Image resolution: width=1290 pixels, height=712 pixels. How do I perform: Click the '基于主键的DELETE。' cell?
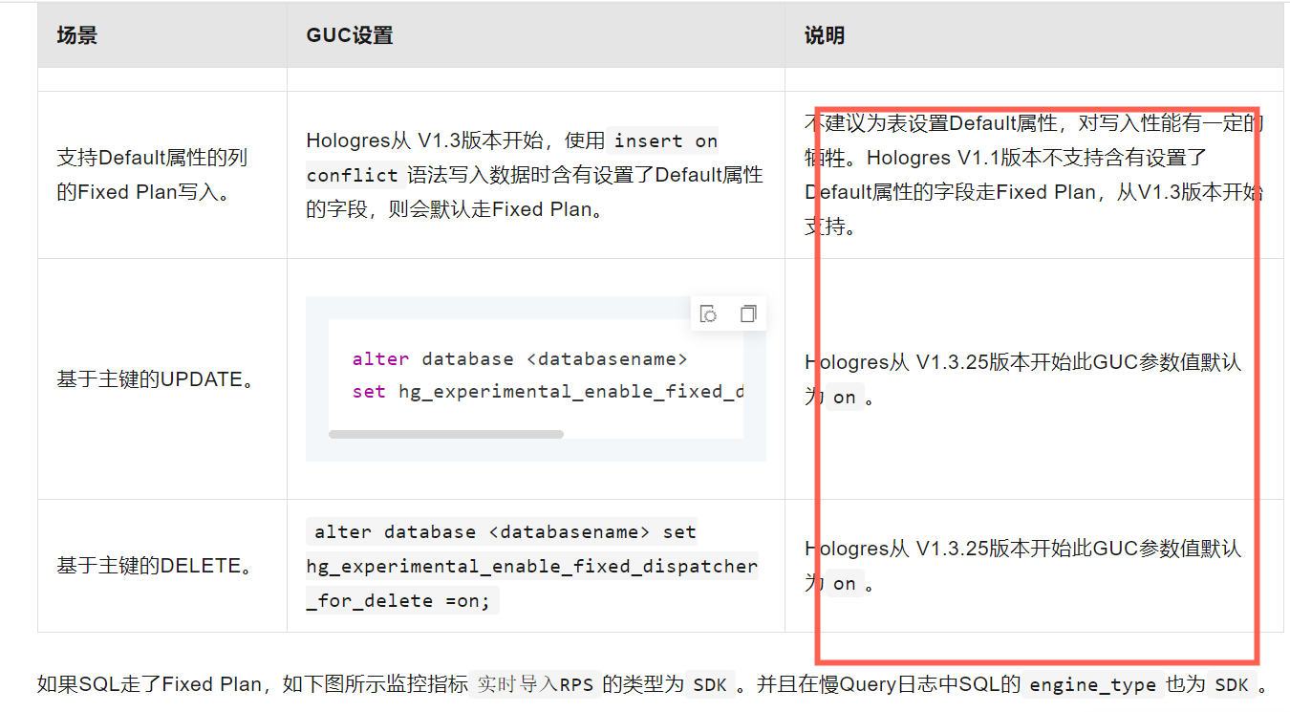coord(156,566)
